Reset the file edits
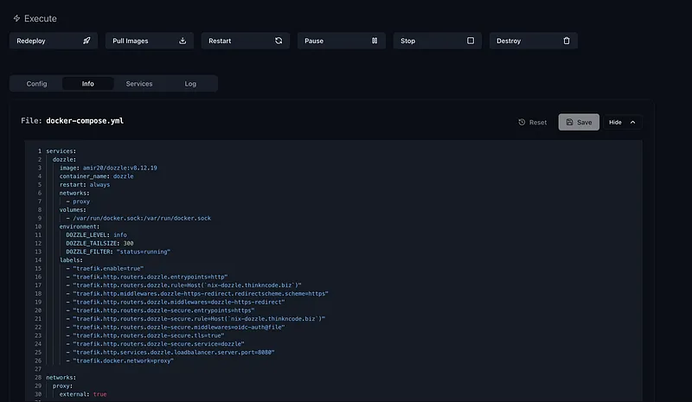 point(533,122)
